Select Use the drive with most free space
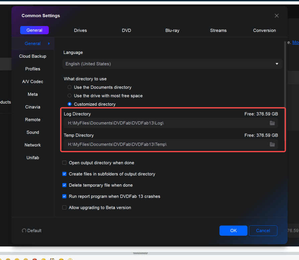The height and width of the screenshot is (260, 299). 70,96
